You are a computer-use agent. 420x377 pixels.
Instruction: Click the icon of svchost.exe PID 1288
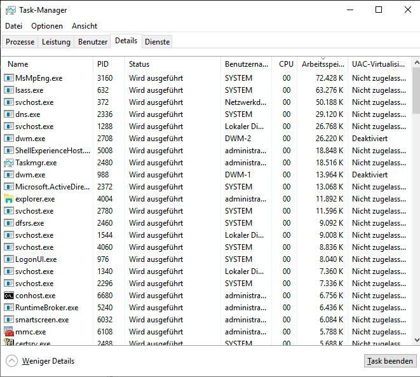click(8, 127)
